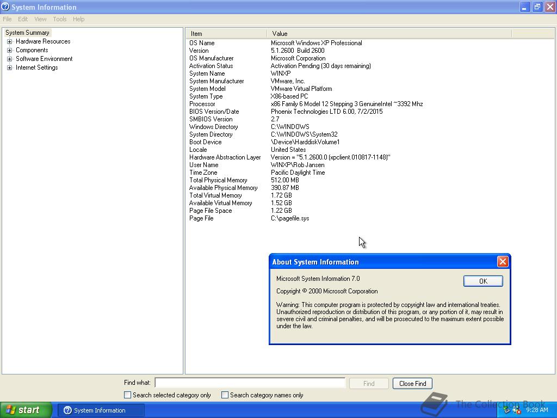Expand the Components tree node
The image size is (557, 418).
coord(10,50)
